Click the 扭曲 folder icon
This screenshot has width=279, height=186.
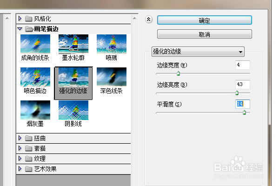pyautogui.click(x=28, y=138)
